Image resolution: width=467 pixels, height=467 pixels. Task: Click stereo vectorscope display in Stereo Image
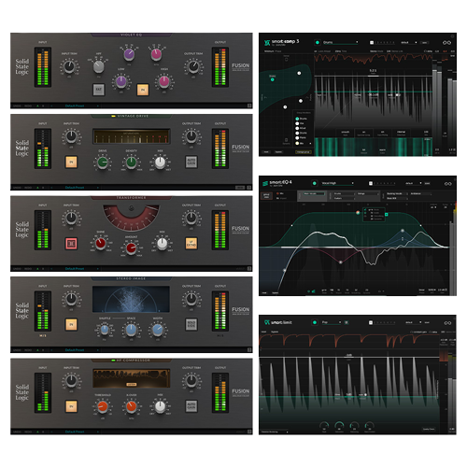[131, 299]
